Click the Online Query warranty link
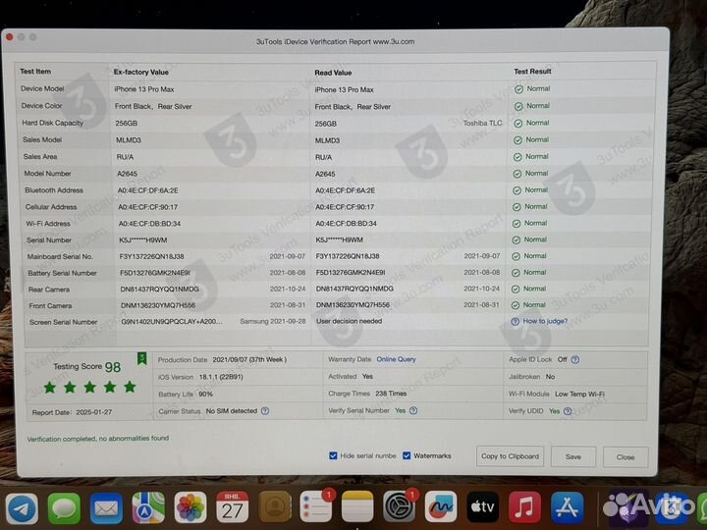707x530 pixels. (x=397, y=359)
